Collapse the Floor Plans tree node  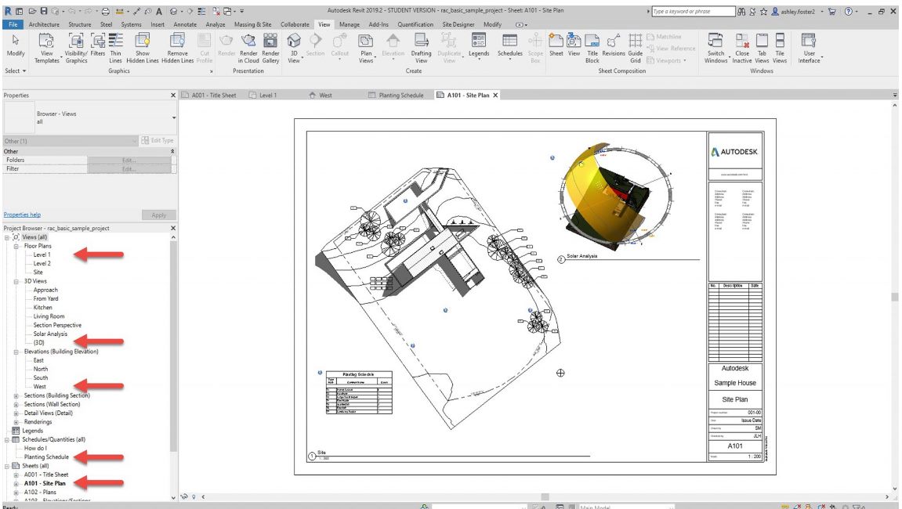pos(16,246)
